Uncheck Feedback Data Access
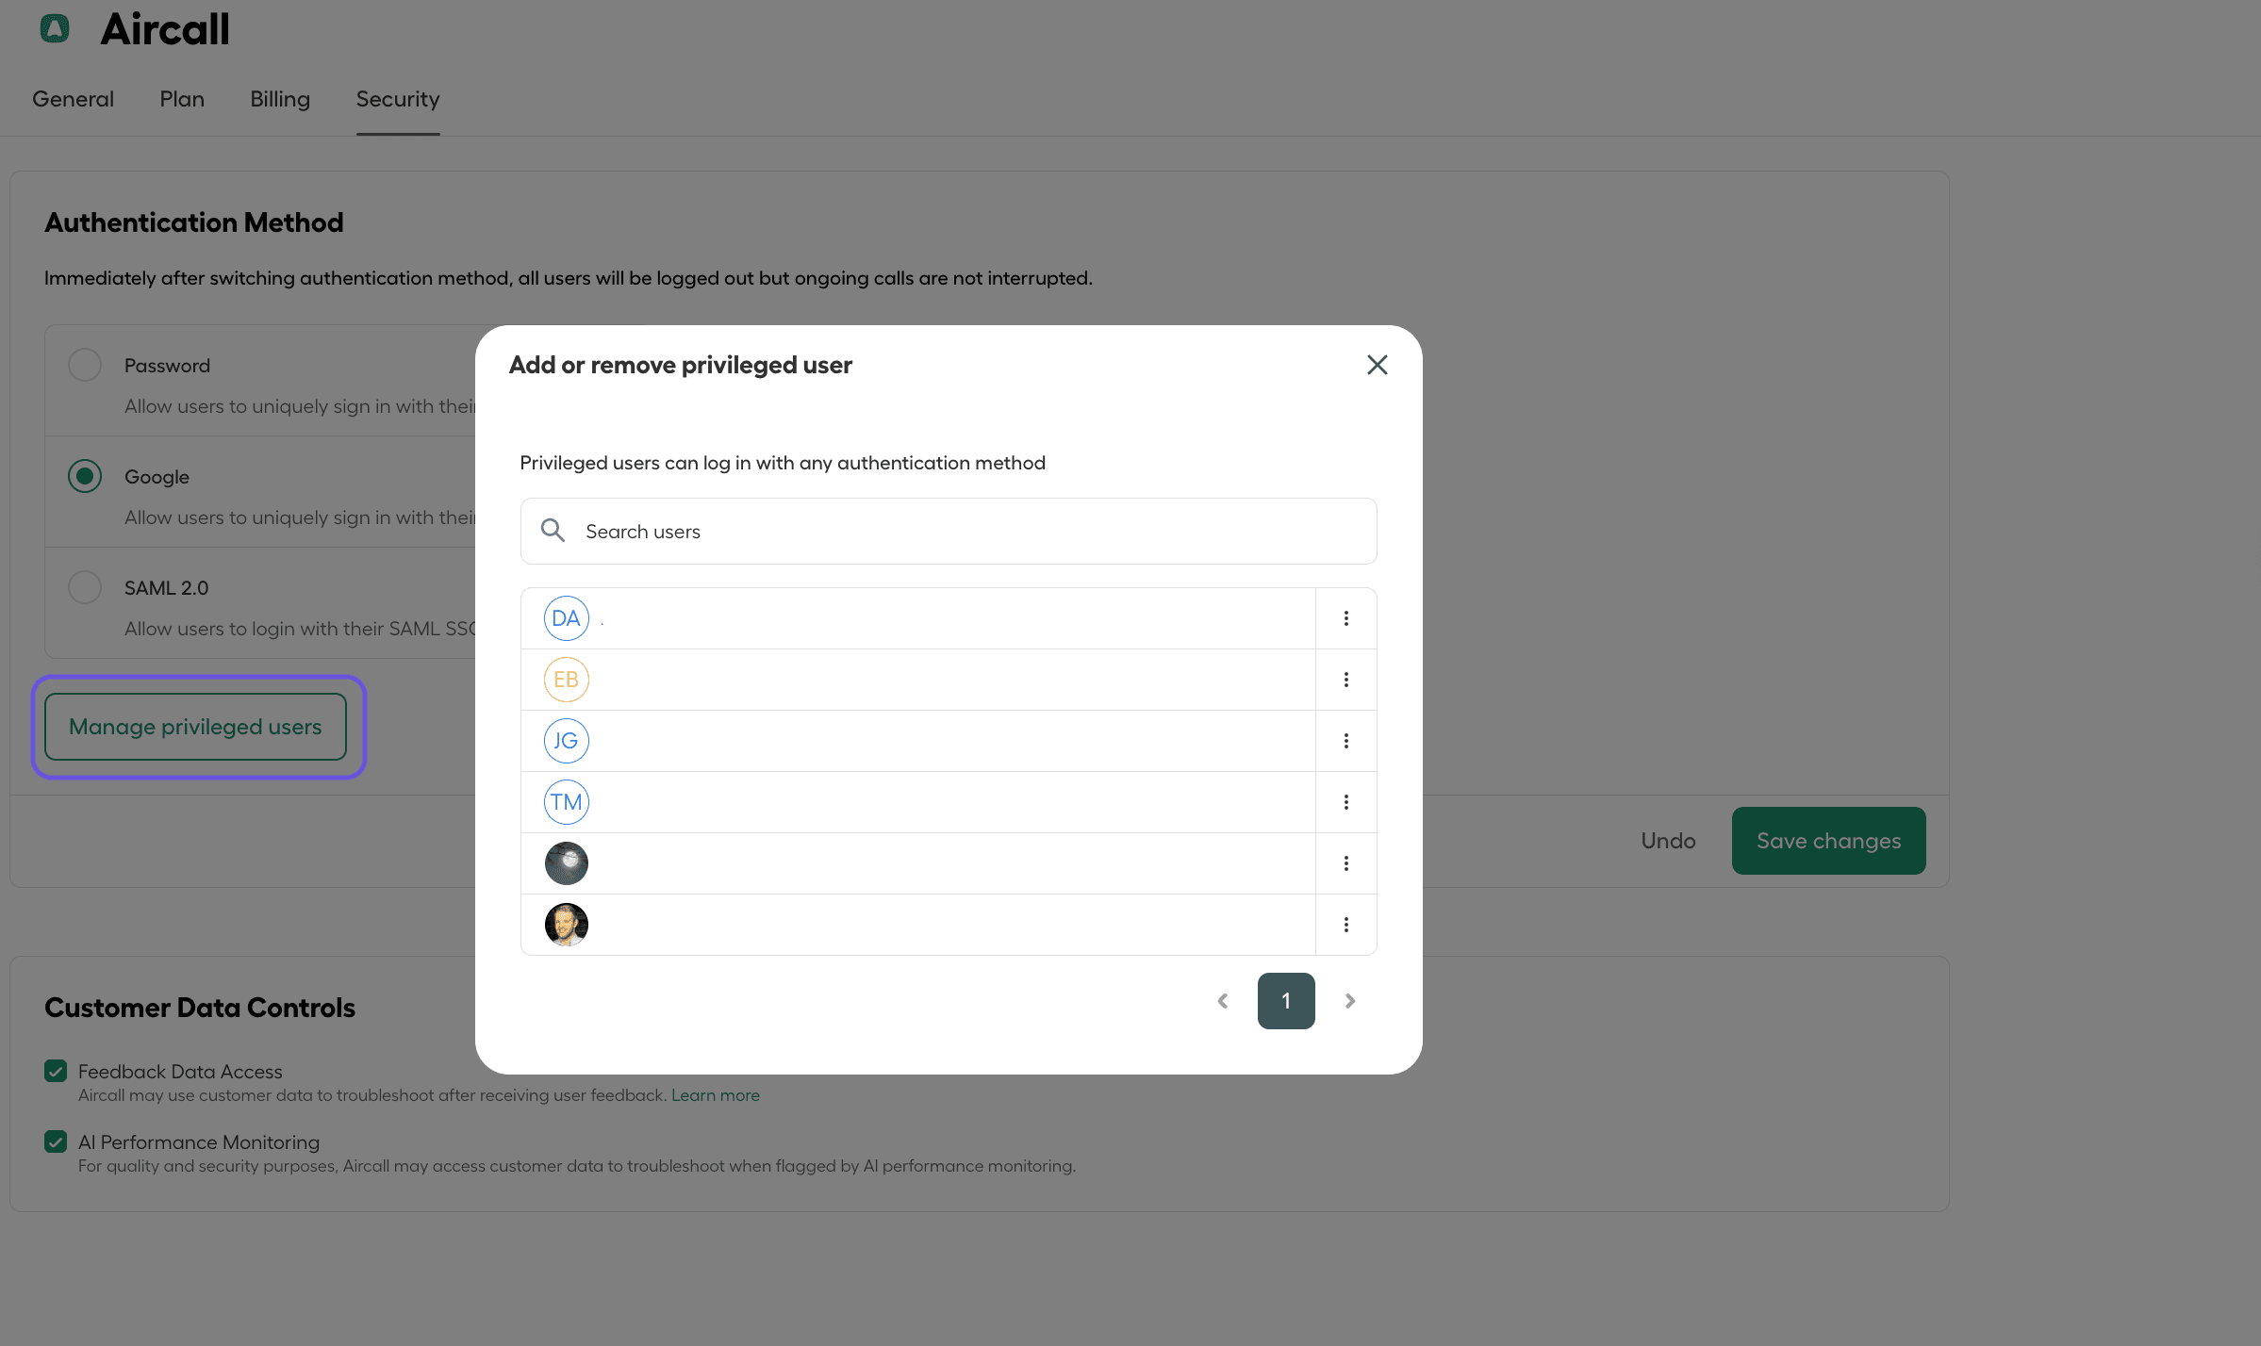 tap(55, 1071)
